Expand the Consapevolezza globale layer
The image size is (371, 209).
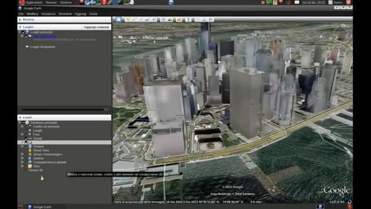(22, 163)
